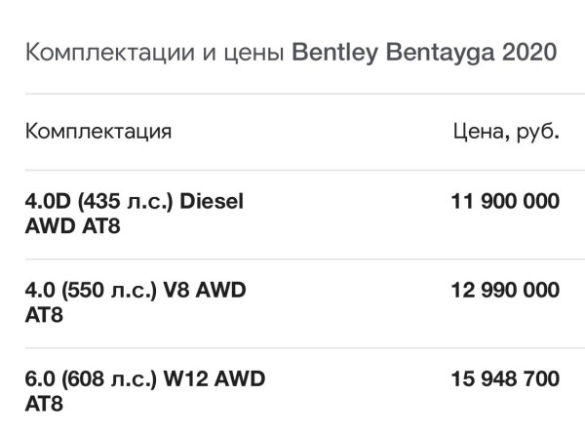Click the 'Комплектация' column header
Viewport: 585px width, 436px height.
98,132
